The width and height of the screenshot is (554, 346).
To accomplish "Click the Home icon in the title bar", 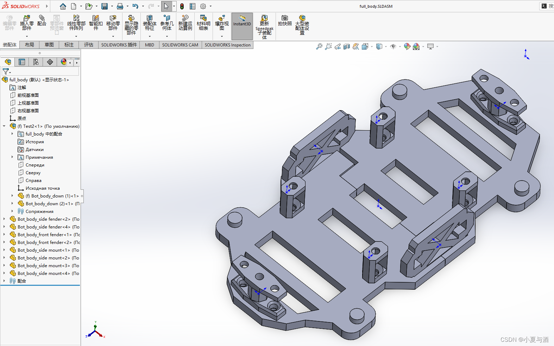I will 63,6.
